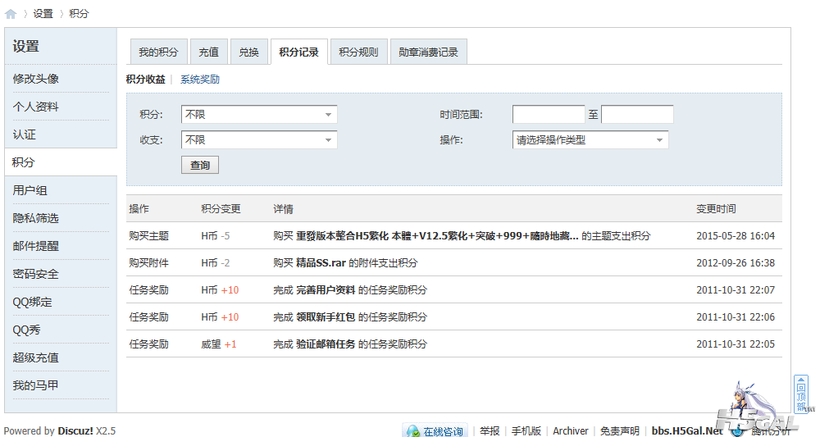
Task: Click the 举报 footer link
Action: point(490,430)
